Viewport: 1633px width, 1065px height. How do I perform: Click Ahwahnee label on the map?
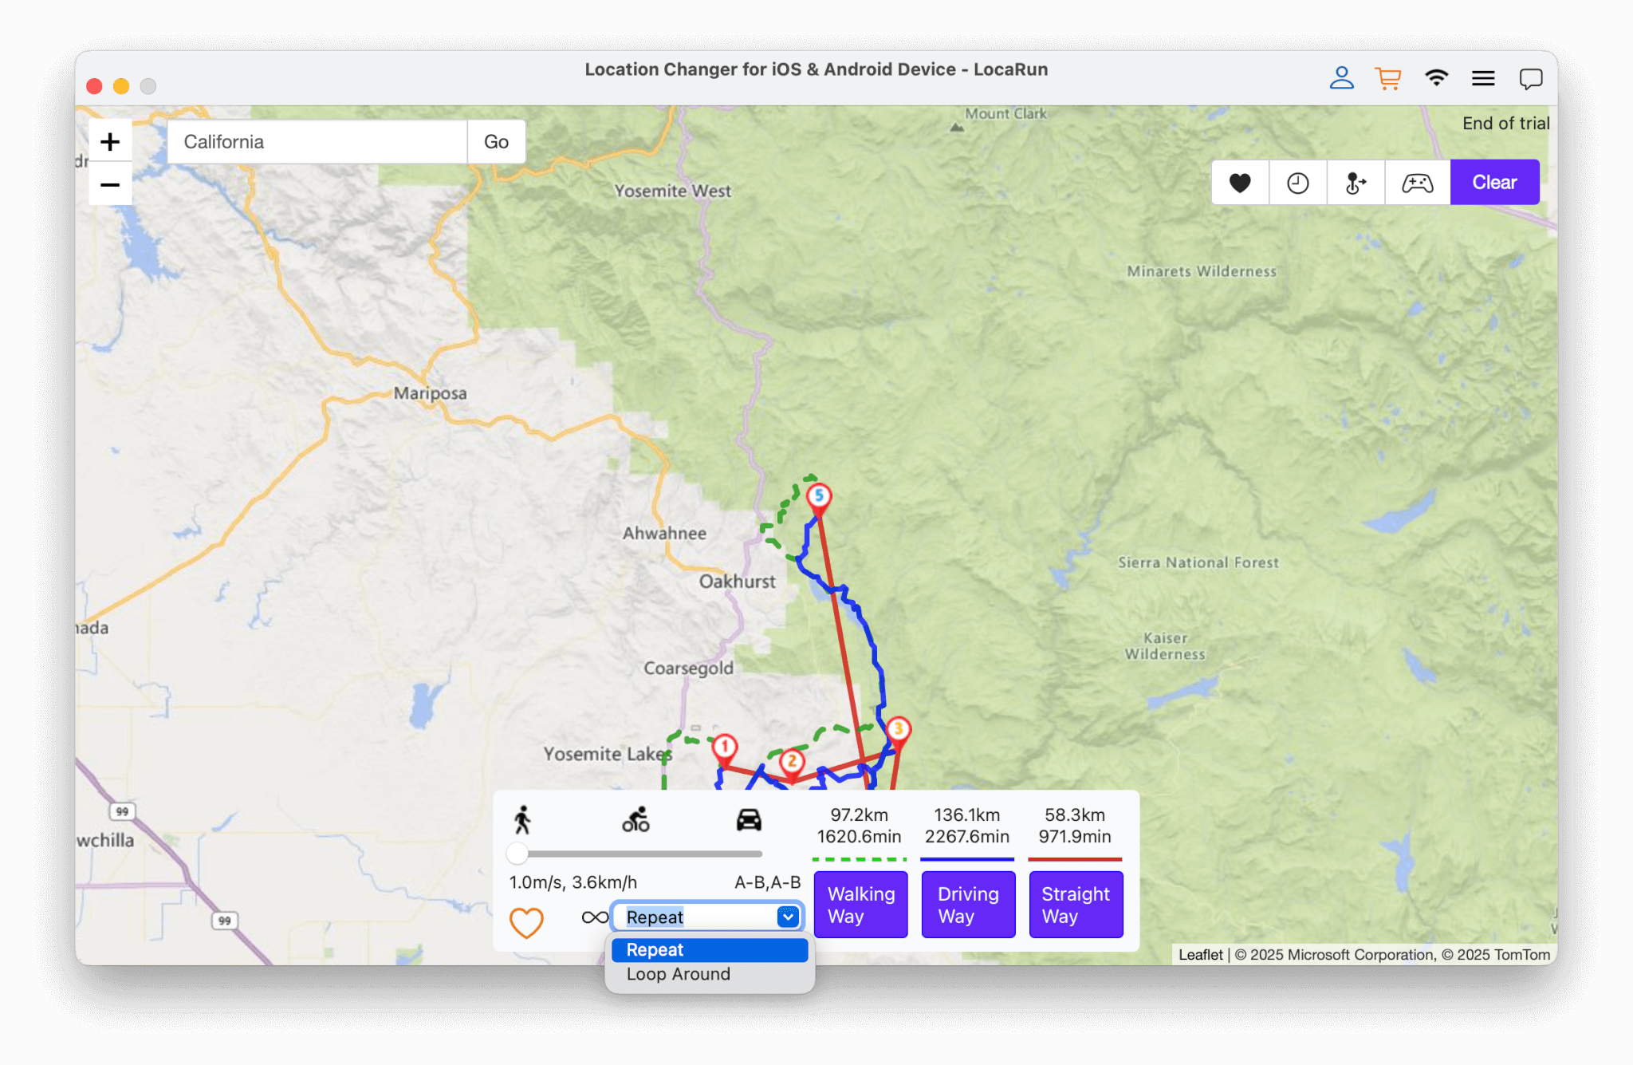point(664,534)
